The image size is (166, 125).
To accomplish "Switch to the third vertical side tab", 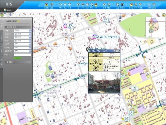I will [x=1, y=49].
